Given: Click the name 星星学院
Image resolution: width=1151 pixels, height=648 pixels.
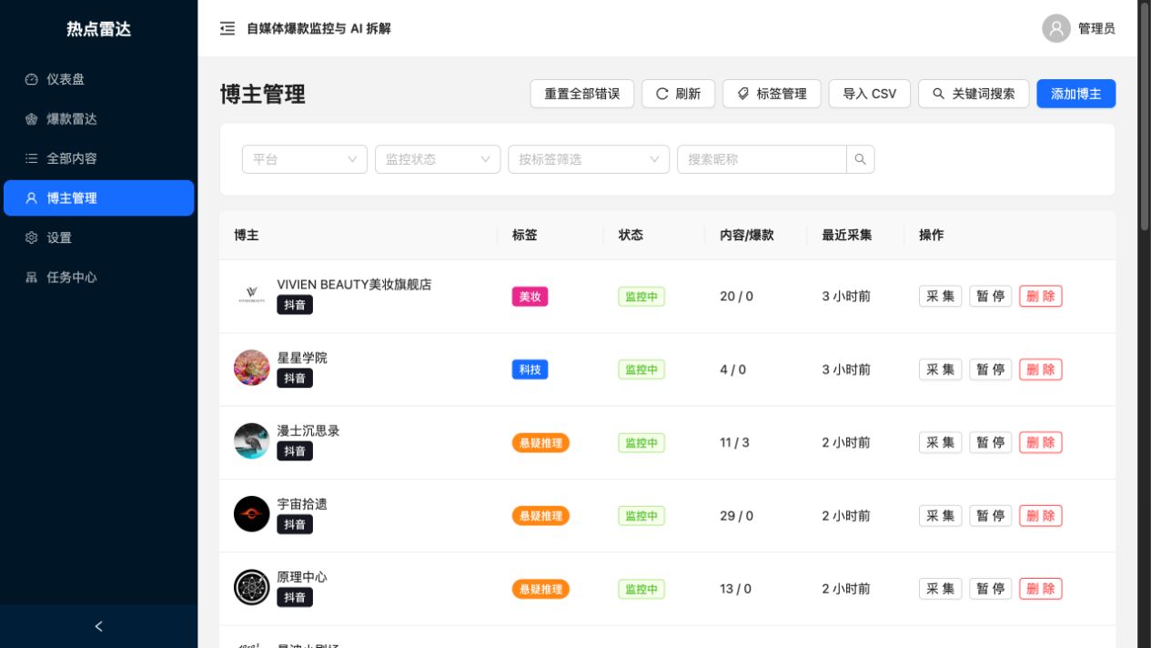Looking at the screenshot, I should coord(302,358).
